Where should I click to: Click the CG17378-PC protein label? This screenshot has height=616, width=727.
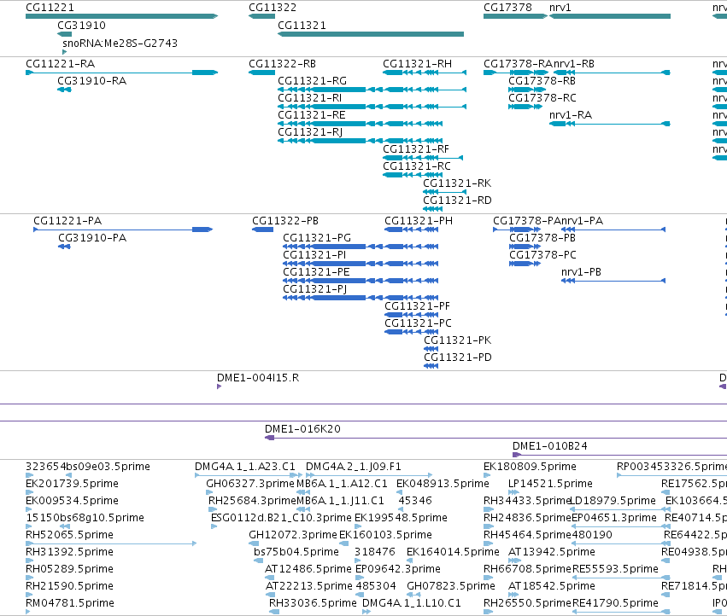pos(542,255)
